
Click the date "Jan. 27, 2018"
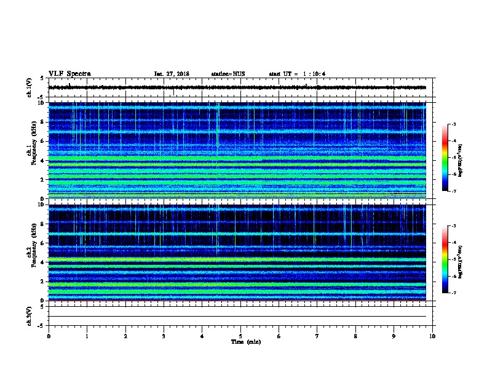tap(172, 74)
